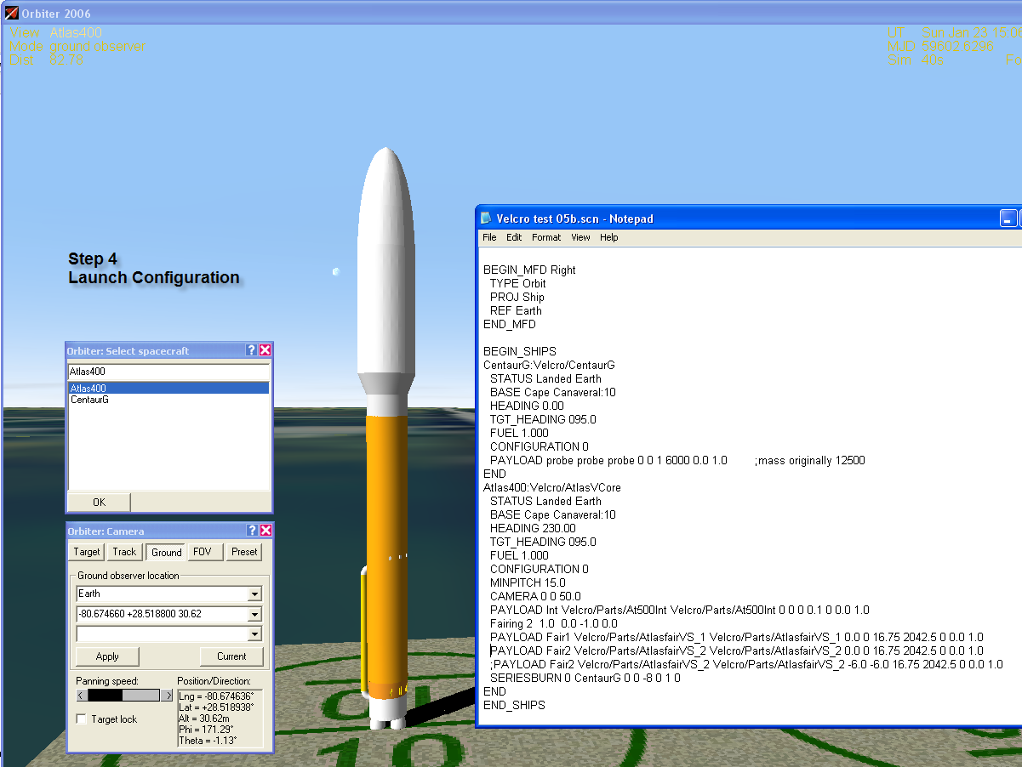Open help in Camera dialog

pos(252,531)
